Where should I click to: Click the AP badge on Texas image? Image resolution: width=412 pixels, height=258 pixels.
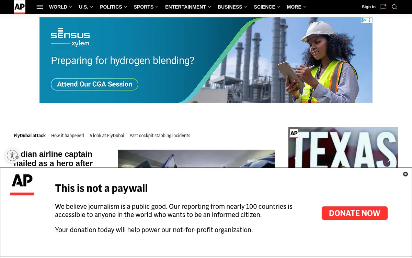pos(294,133)
